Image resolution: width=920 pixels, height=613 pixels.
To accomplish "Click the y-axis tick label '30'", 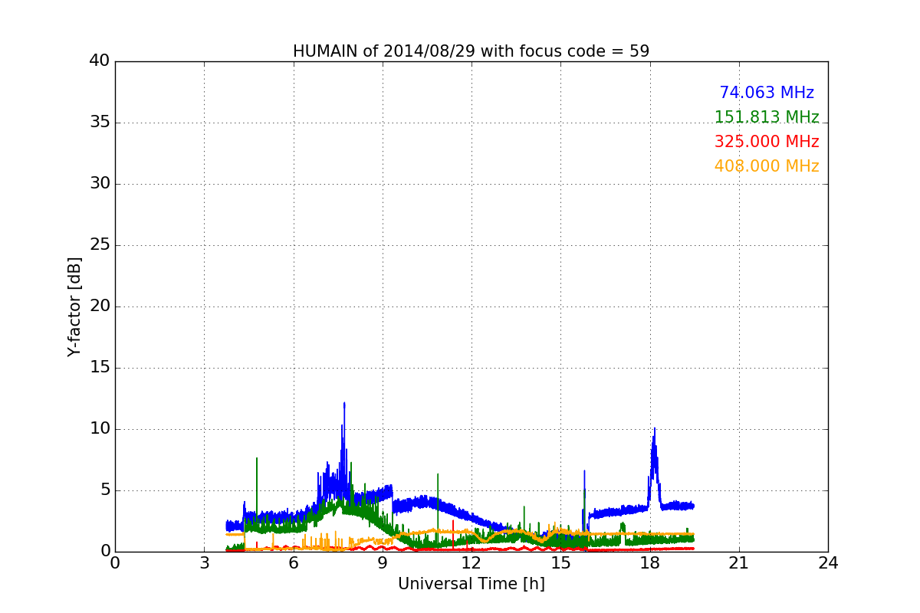I will pyautogui.click(x=100, y=184).
